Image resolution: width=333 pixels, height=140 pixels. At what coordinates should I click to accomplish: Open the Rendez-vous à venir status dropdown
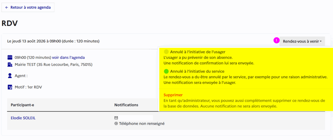(x=302, y=41)
